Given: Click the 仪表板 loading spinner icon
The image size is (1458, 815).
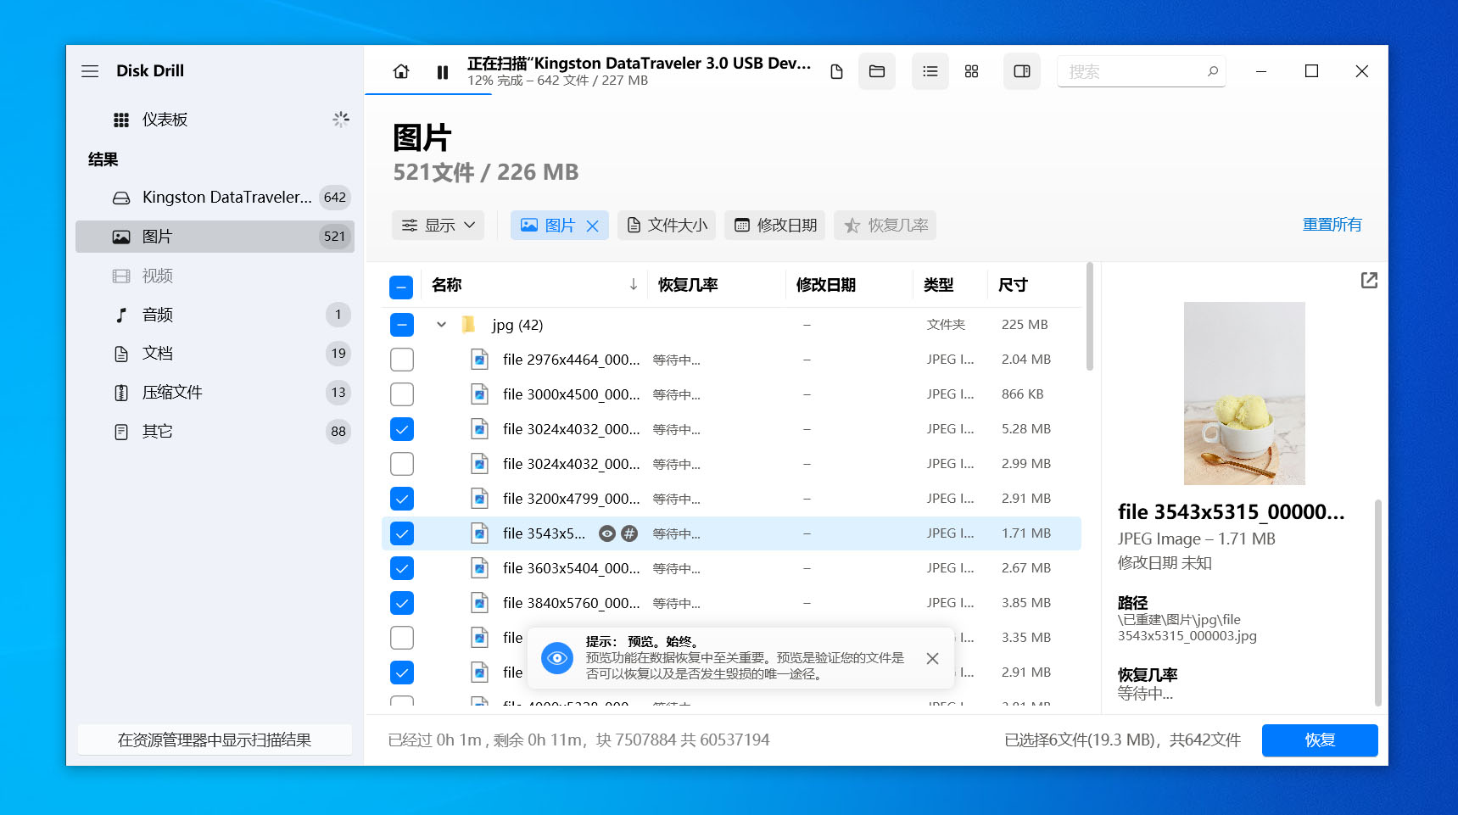Looking at the screenshot, I should (x=341, y=120).
